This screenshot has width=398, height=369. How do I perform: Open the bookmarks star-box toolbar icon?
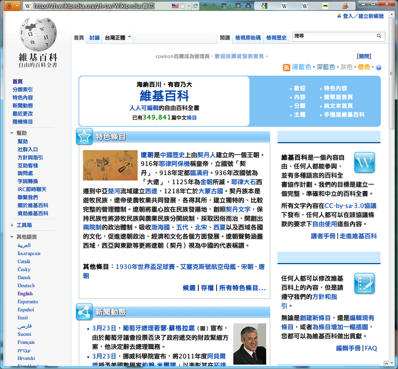point(238,6)
